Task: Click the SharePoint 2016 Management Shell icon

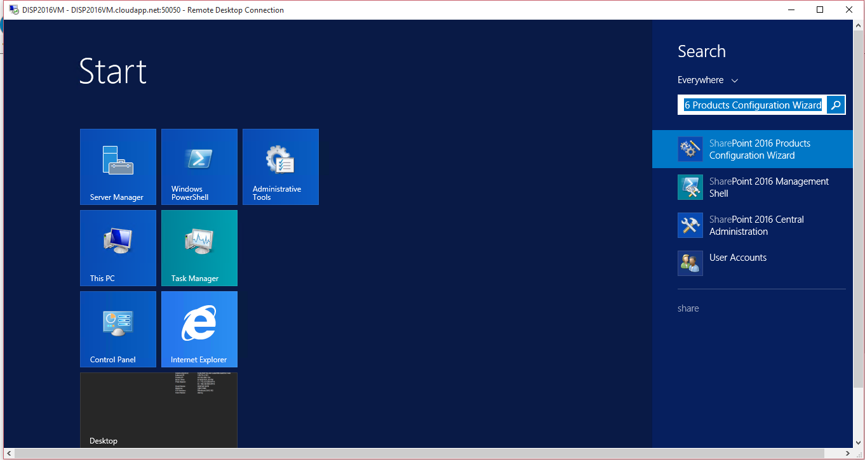Action: click(690, 187)
